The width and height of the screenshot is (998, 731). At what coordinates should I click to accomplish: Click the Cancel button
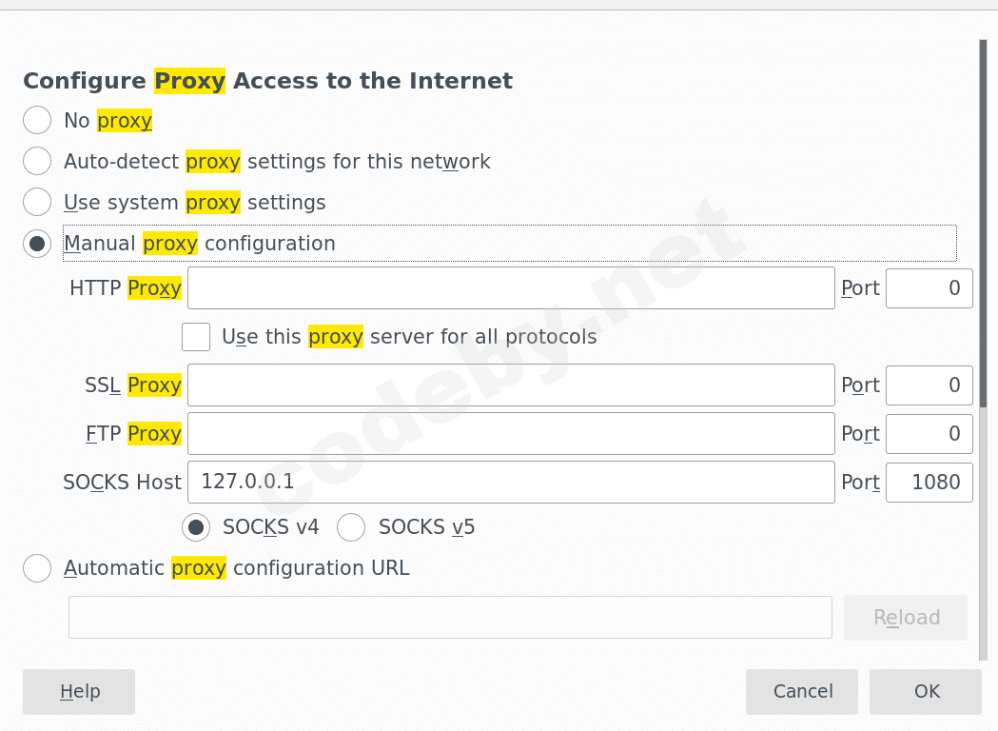coord(802,692)
